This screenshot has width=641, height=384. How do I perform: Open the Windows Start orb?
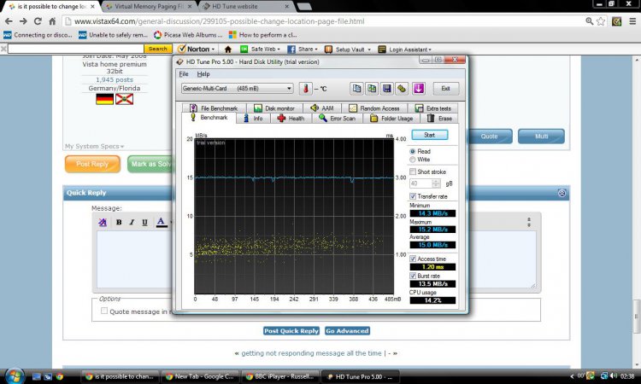pos(15,376)
